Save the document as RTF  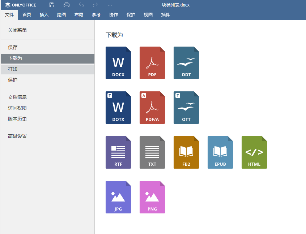tap(118, 152)
